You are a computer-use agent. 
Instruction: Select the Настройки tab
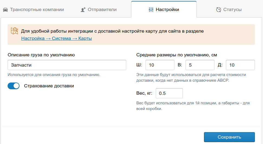(x=164, y=9)
